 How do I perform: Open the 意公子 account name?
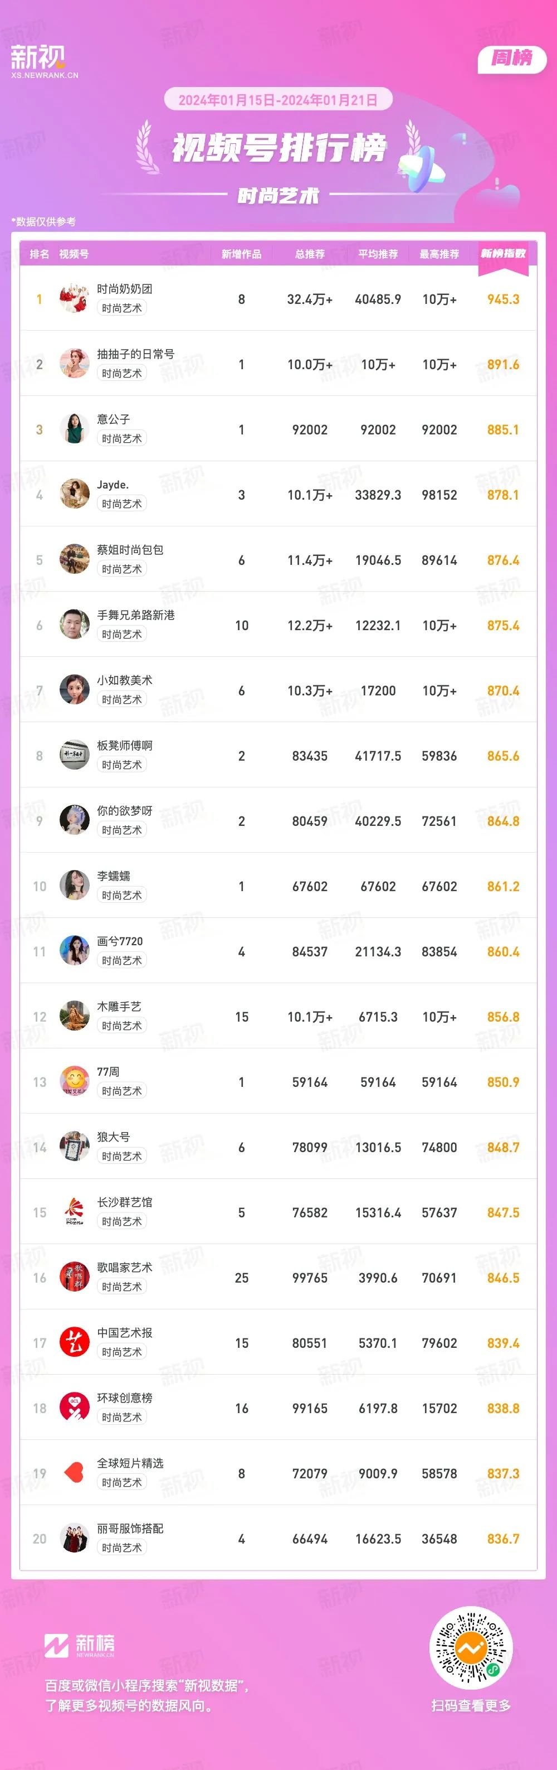113,419
